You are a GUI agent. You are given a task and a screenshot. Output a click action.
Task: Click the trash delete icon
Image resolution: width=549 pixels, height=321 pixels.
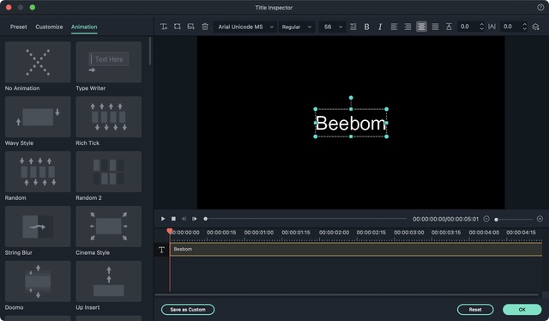pyautogui.click(x=205, y=27)
